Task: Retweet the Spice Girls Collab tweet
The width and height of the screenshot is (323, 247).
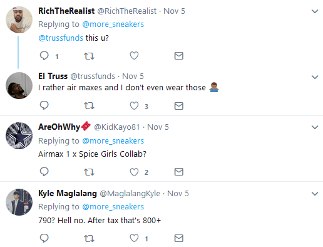Action: 89,172
